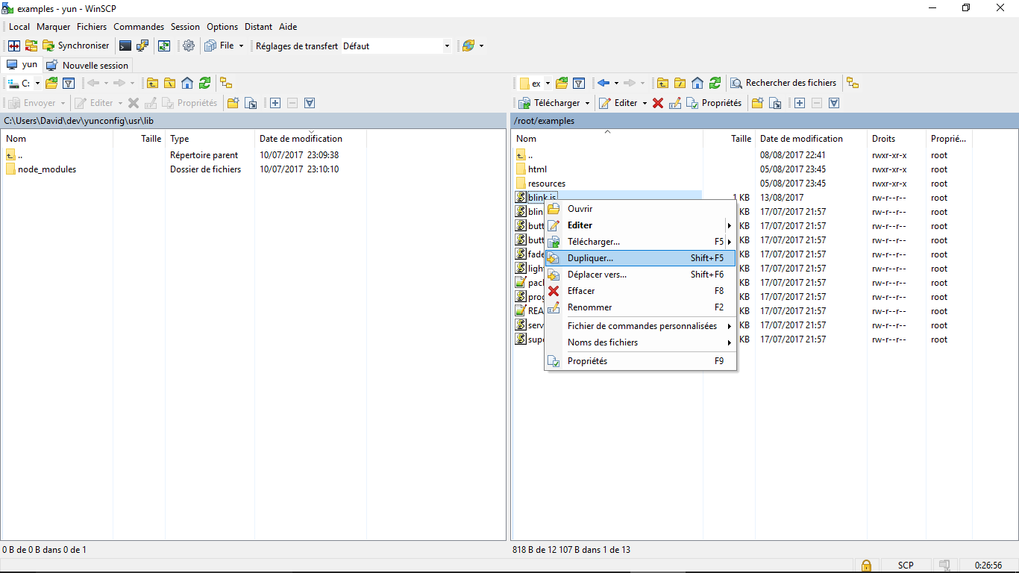1019x573 pixels.
Task: Click the remote Editer toolbar button
Action: coord(618,103)
